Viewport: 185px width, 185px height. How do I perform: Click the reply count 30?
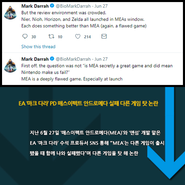pyautogui.click(x=34, y=37)
